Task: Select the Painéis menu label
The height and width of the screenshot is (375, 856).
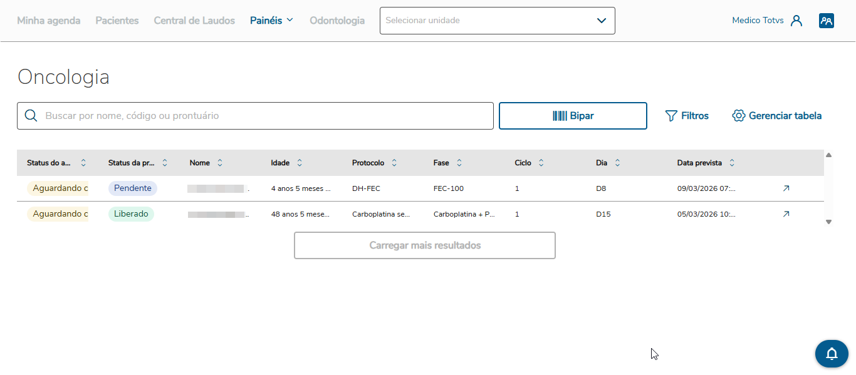Action: coord(266,21)
